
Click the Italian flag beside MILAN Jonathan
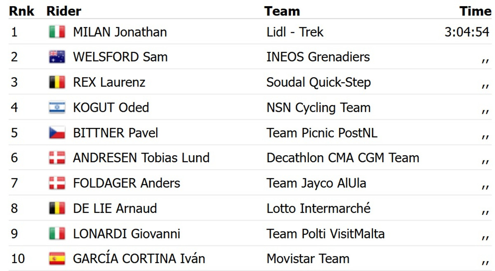[x=57, y=32]
